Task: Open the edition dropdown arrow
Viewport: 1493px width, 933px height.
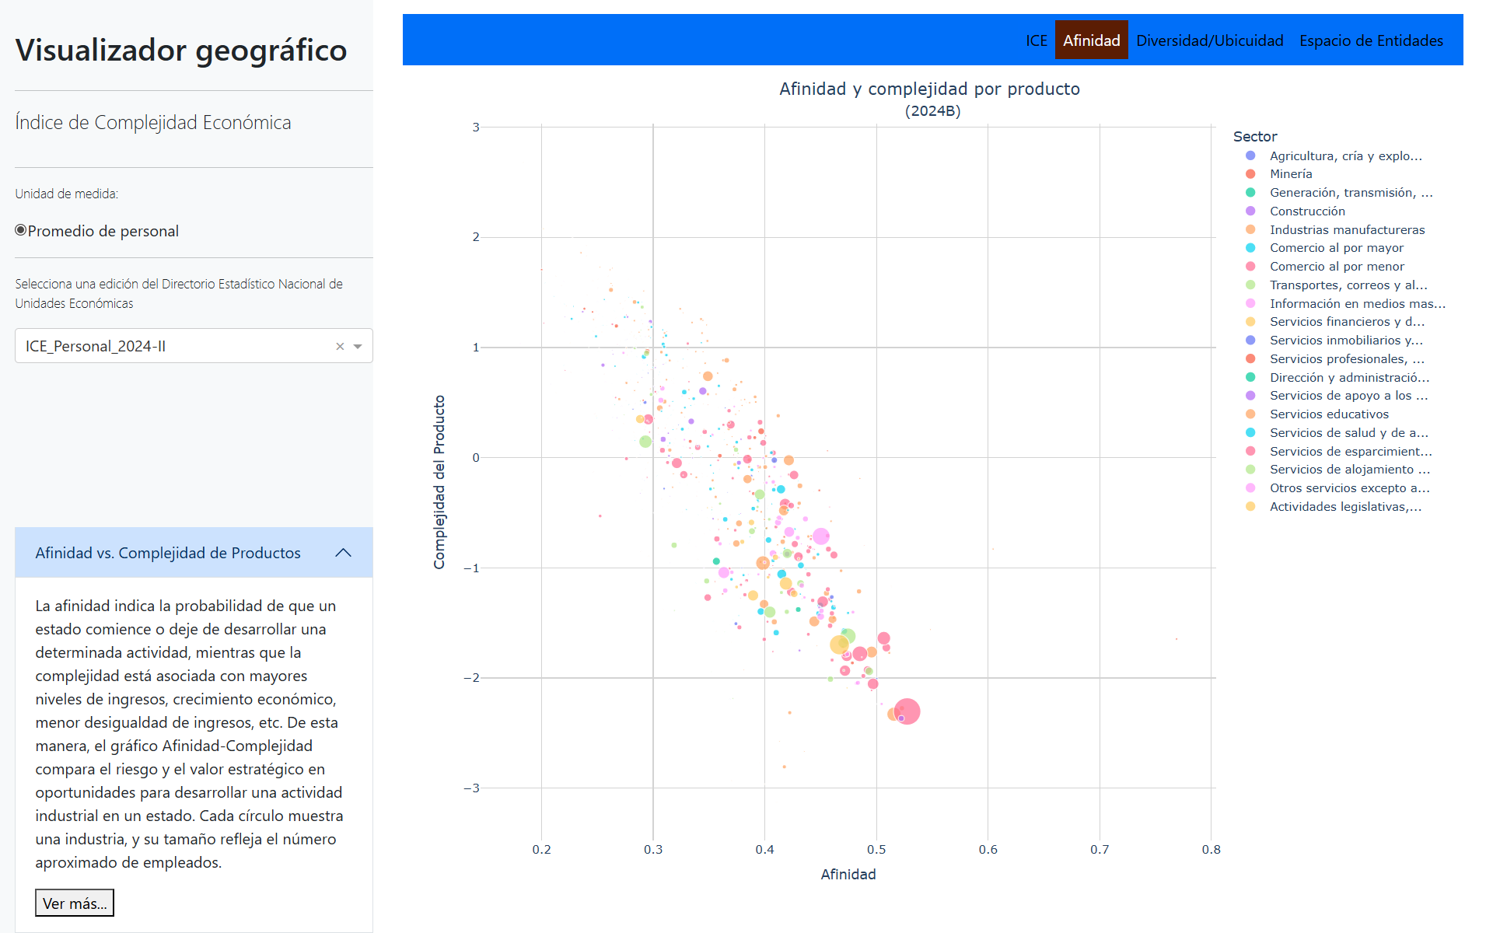Action: [x=358, y=347]
